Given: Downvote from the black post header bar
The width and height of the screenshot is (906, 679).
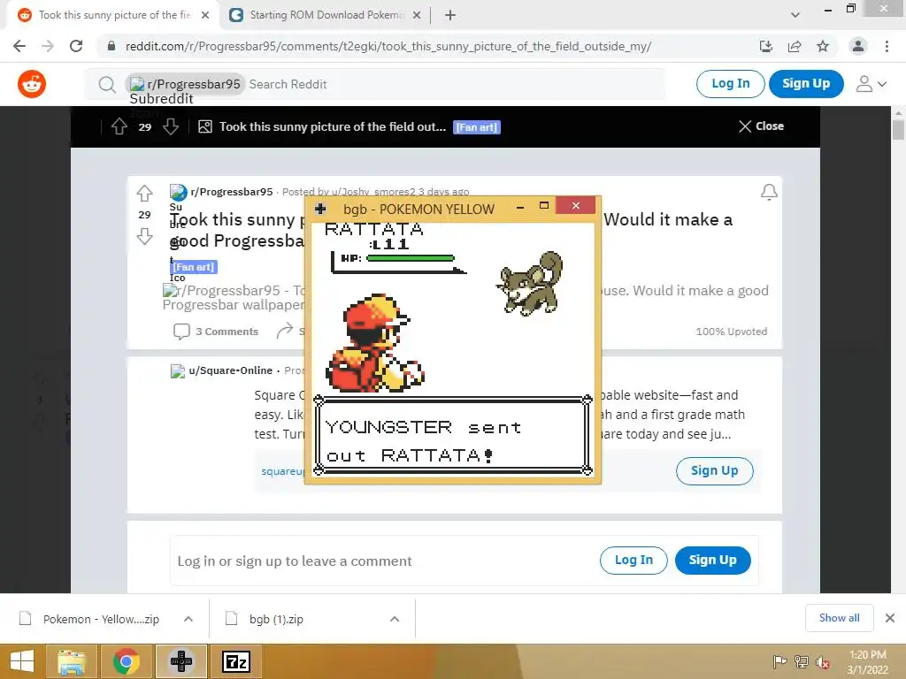Looking at the screenshot, I should point(171,126).
